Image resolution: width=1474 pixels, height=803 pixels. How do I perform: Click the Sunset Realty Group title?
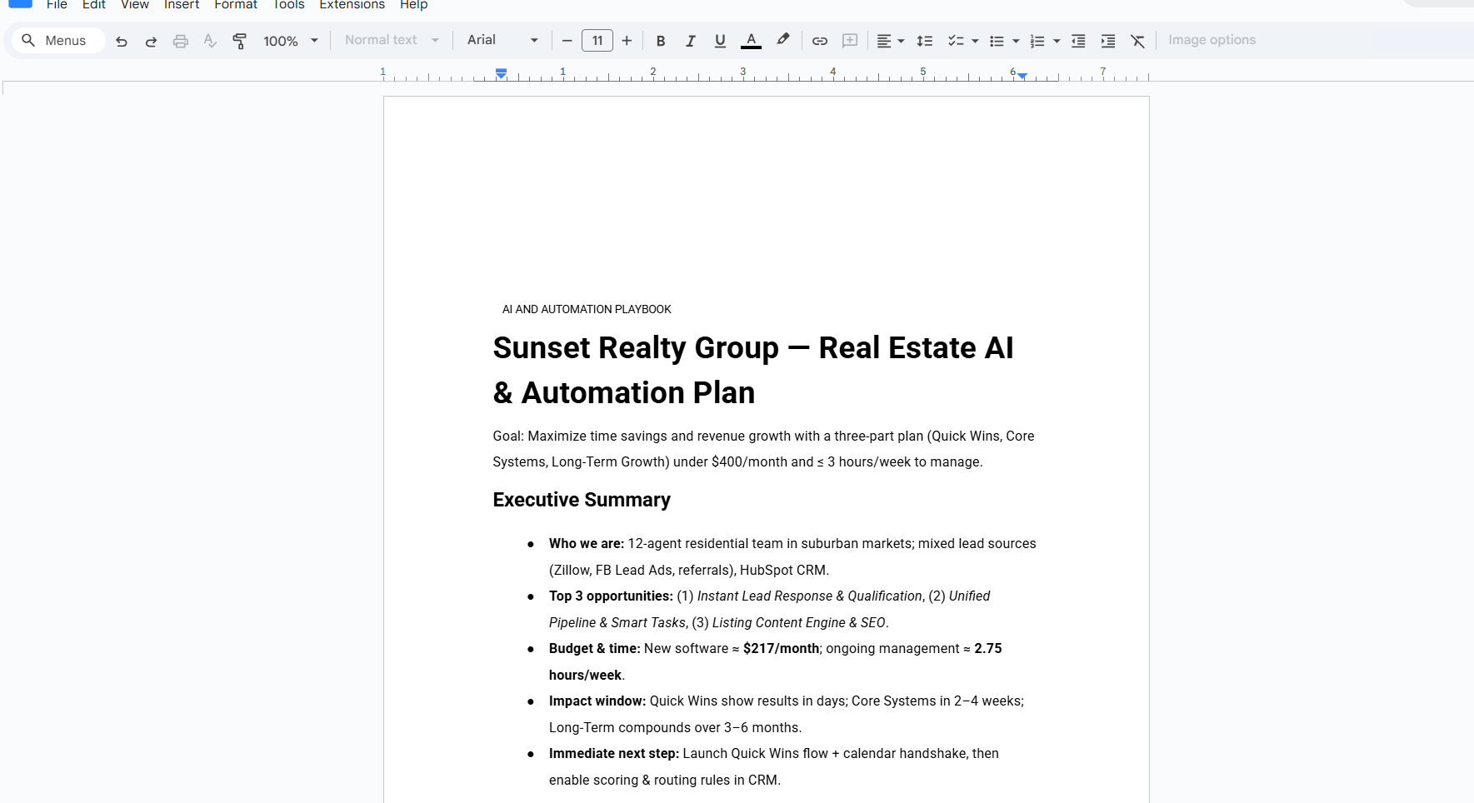click(x=752, y=370)
